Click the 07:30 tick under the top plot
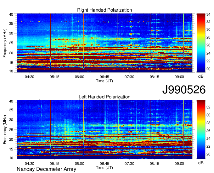Viewport: 214px width, 173px height. click(x=129, y=77)
